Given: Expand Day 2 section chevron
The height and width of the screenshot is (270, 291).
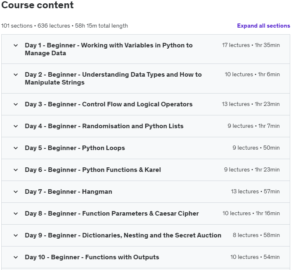Looking at the screenshot, I should click(x=16, y=75).
